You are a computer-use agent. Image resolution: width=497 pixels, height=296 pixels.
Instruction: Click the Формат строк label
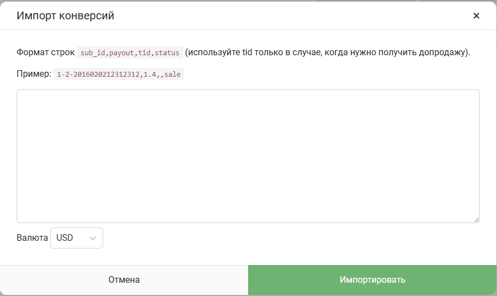46,52
